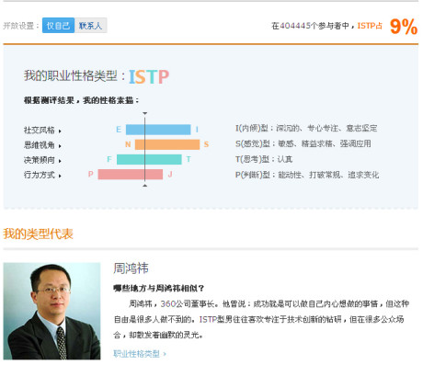Click the orange N–S thinking bar

pyautogui.click(x=167, y=144)
